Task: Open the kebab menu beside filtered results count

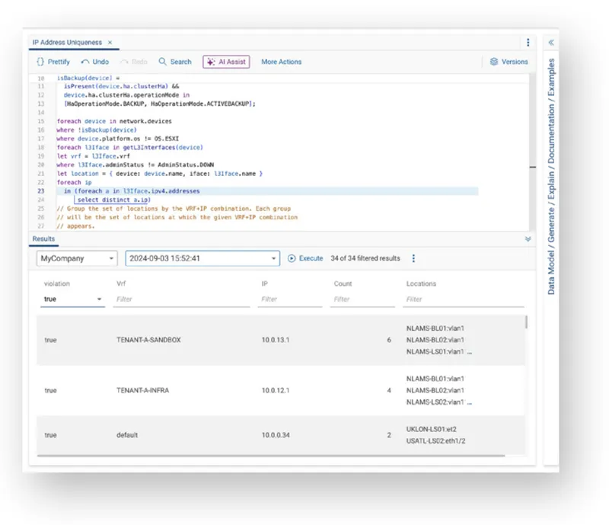Action: pyautogui.click(x=413, y=258)
